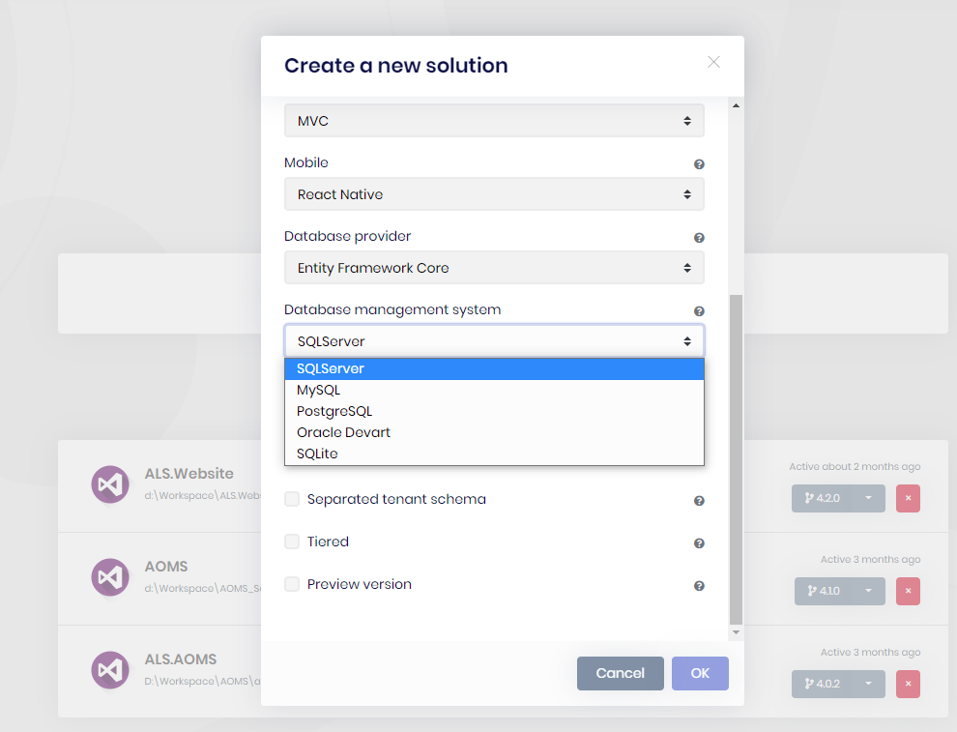Confirm with the OK button
This screenshot has height=732, width=957.
700,673
